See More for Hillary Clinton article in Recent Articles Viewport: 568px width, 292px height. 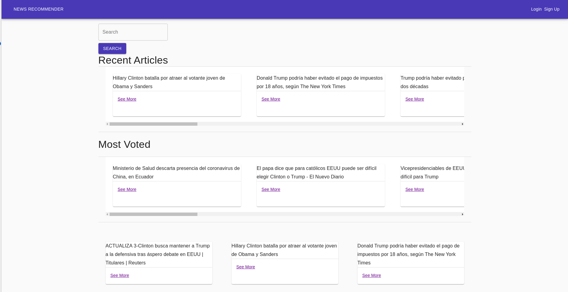tap(127, 99)
